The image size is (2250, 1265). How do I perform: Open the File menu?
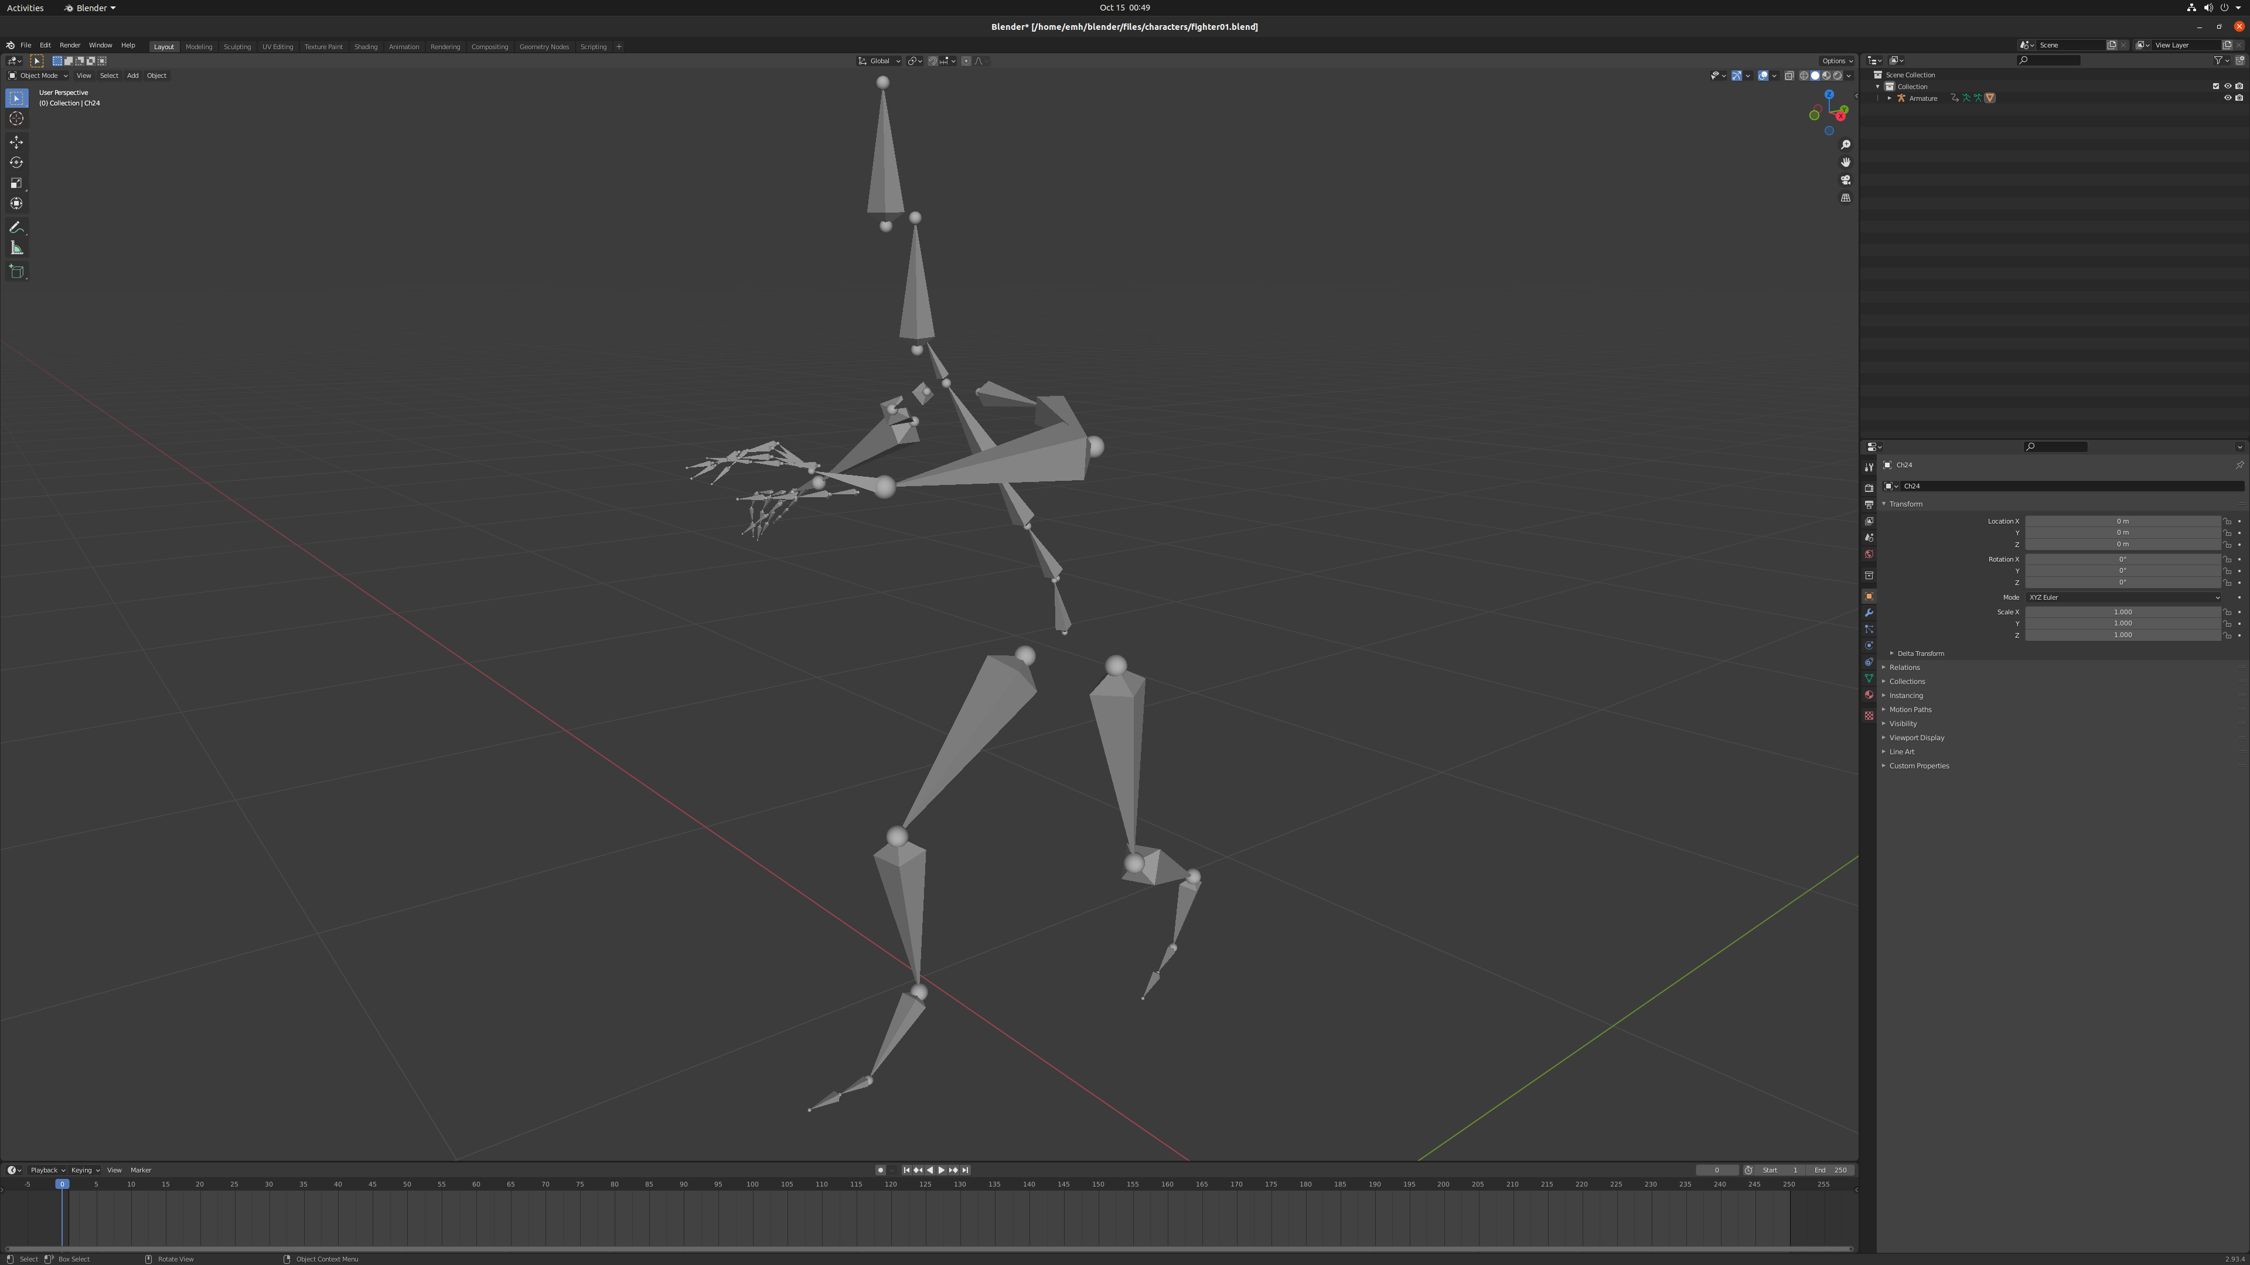point(25,46)
